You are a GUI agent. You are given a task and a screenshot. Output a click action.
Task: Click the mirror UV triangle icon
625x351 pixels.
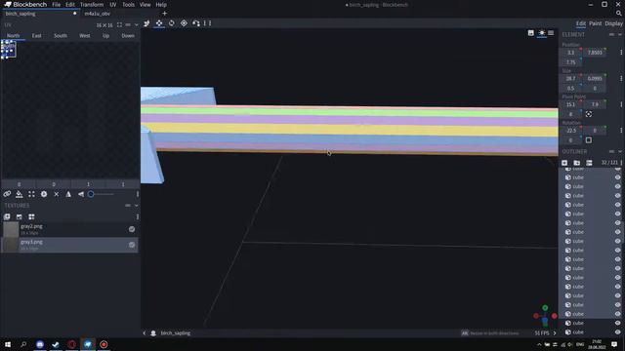[x=68, y=194]
